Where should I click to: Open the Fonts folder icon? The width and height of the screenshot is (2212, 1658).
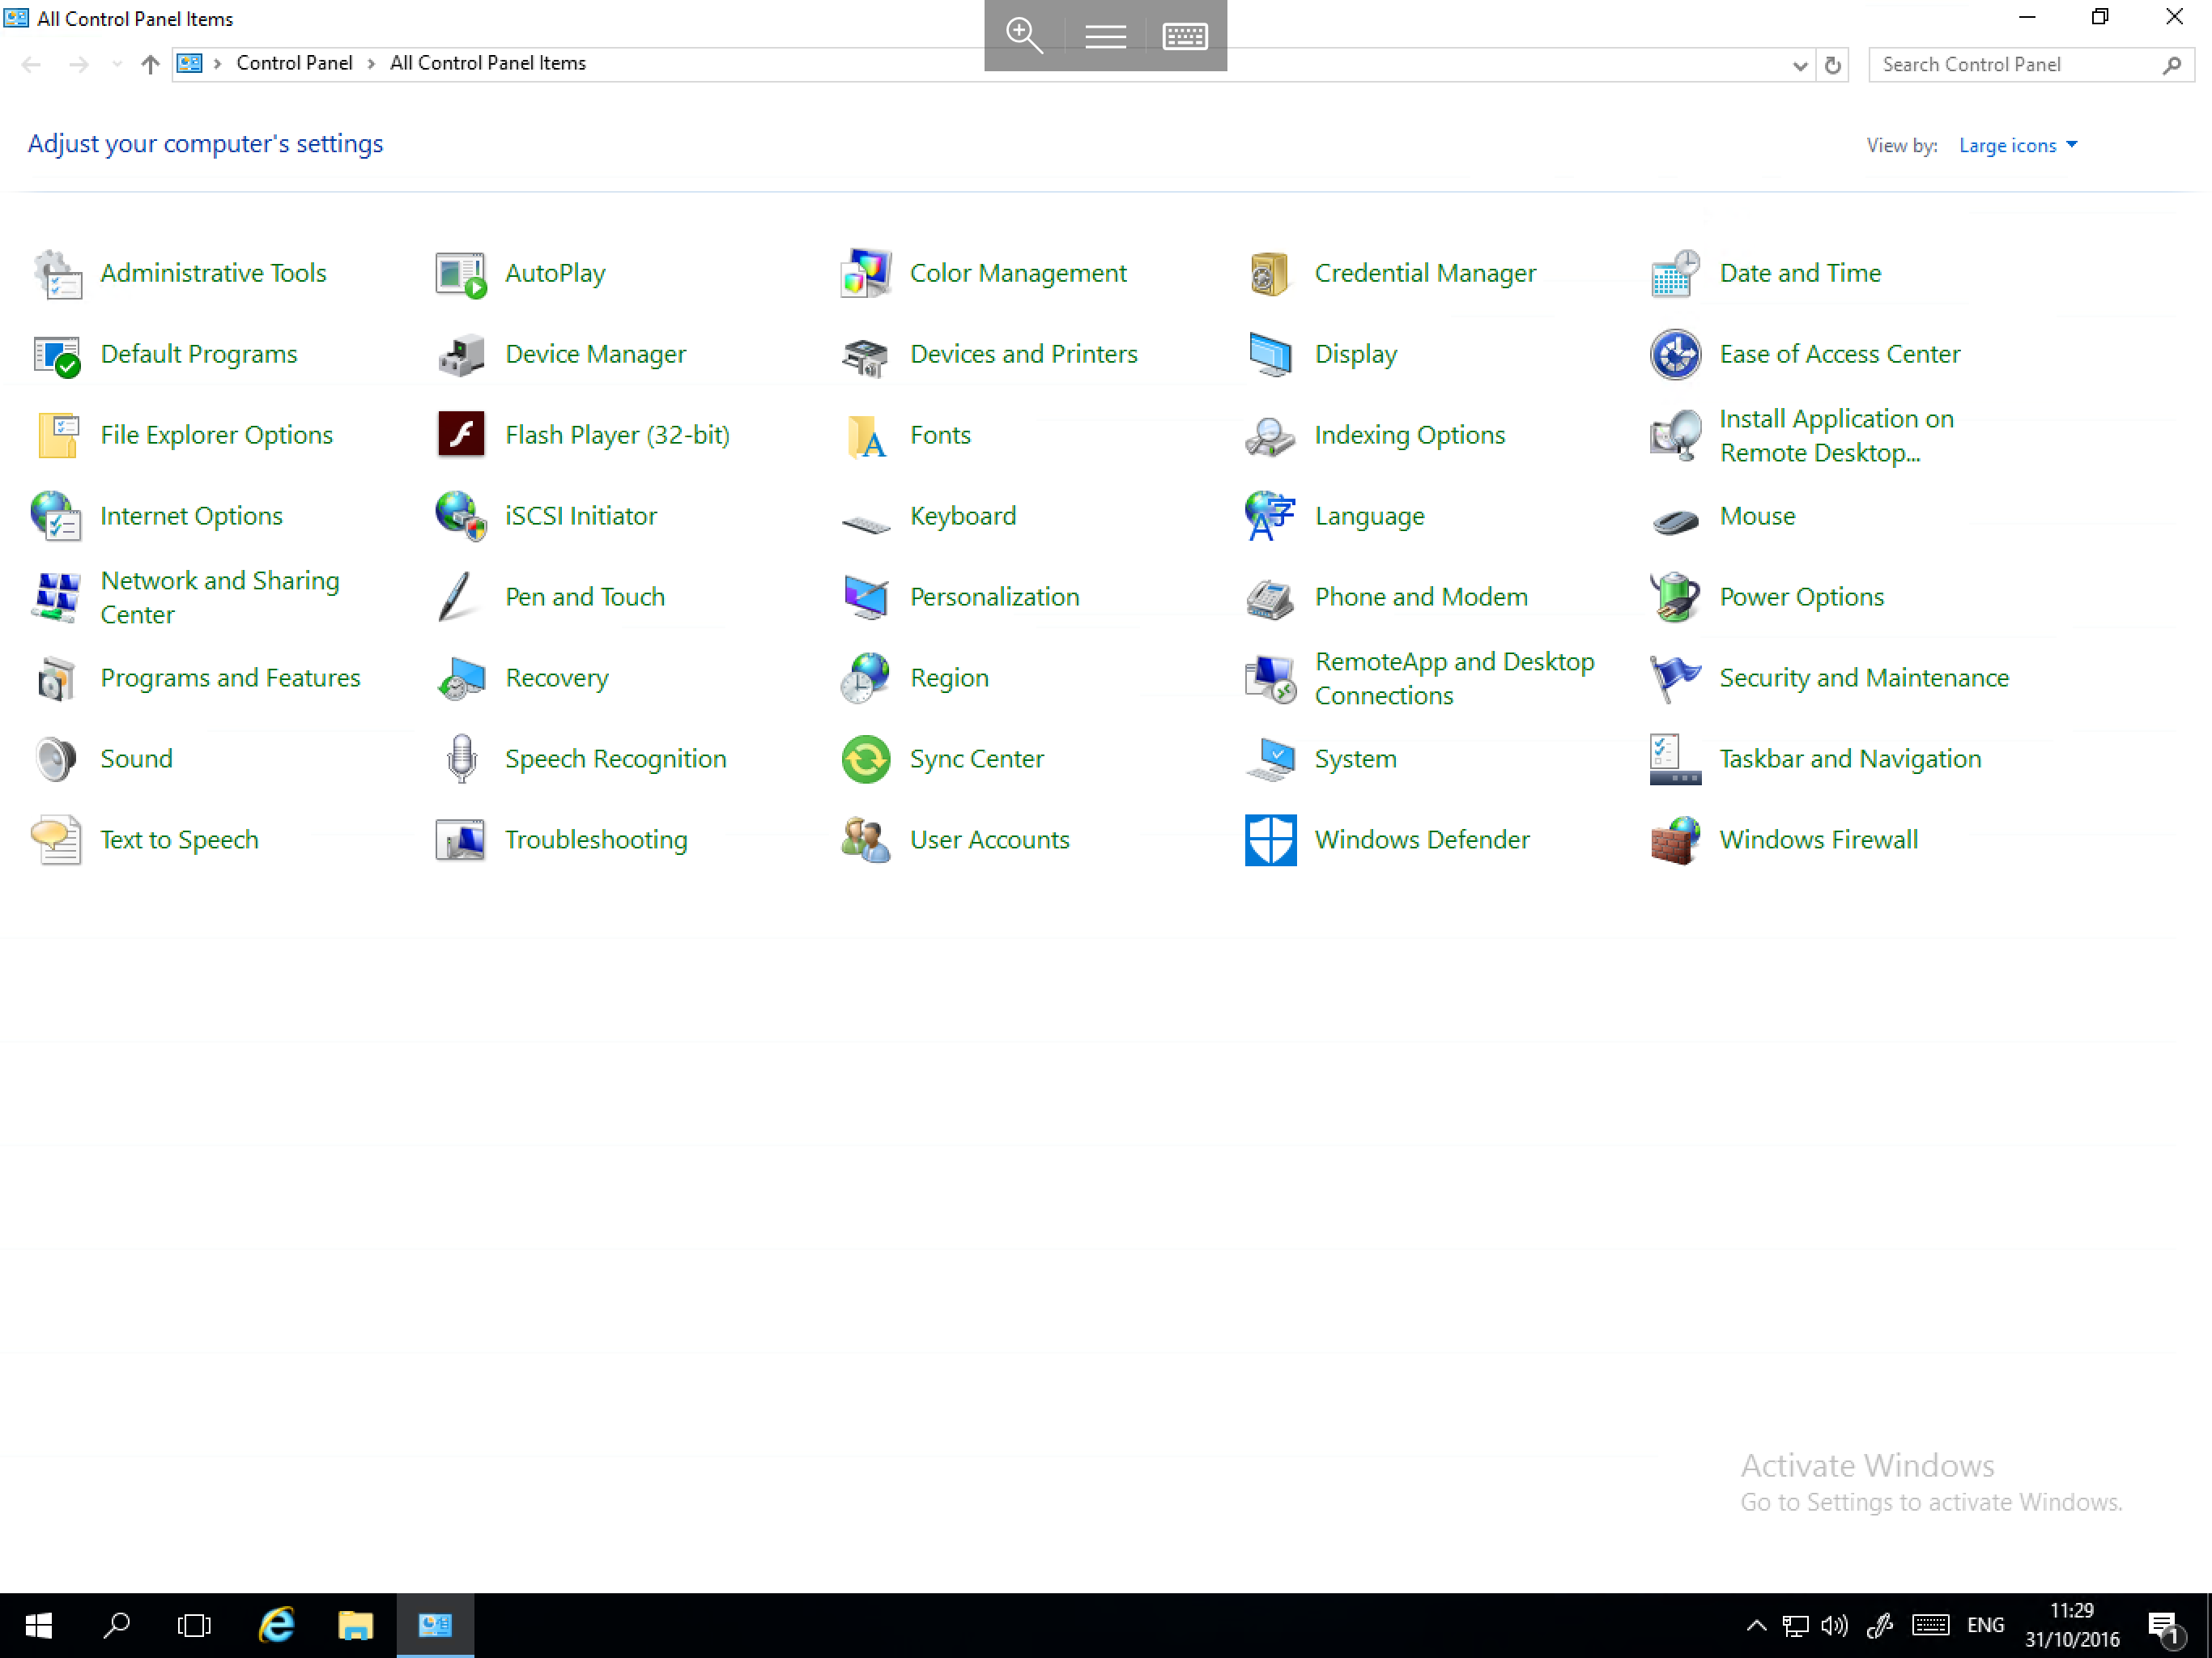866,436
